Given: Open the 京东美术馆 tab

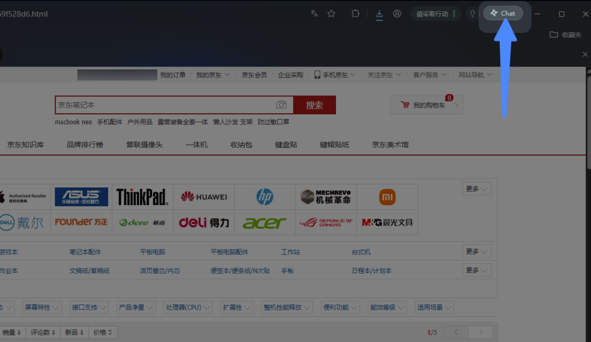Looking at the screenshot, I should (x=390, y=144).
